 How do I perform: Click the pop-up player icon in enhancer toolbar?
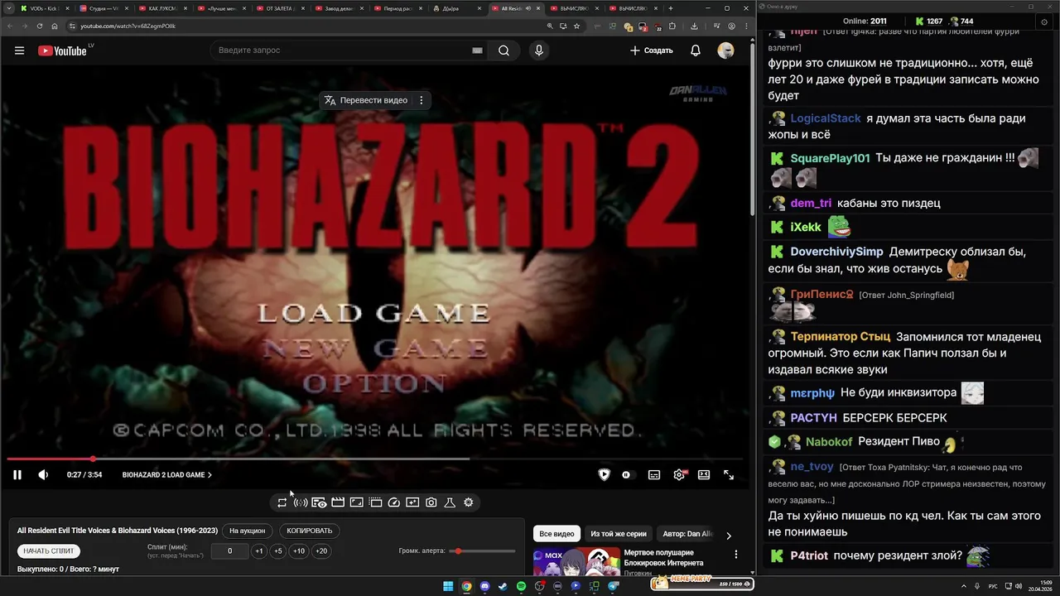375,502
